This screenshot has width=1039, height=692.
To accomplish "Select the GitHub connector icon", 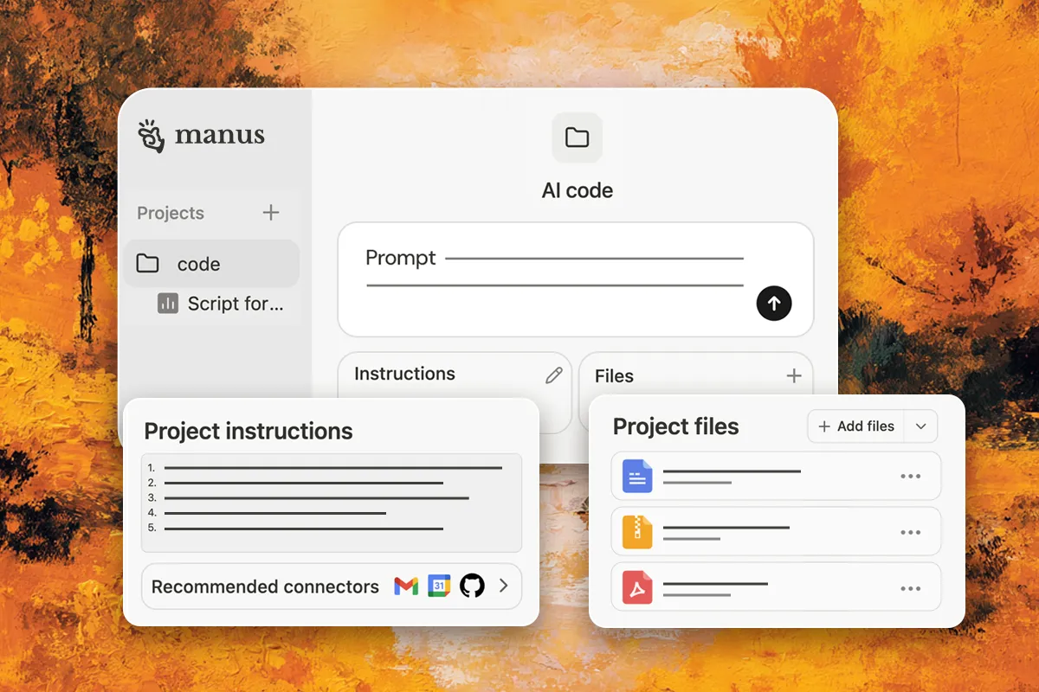I will pos(472,586).
